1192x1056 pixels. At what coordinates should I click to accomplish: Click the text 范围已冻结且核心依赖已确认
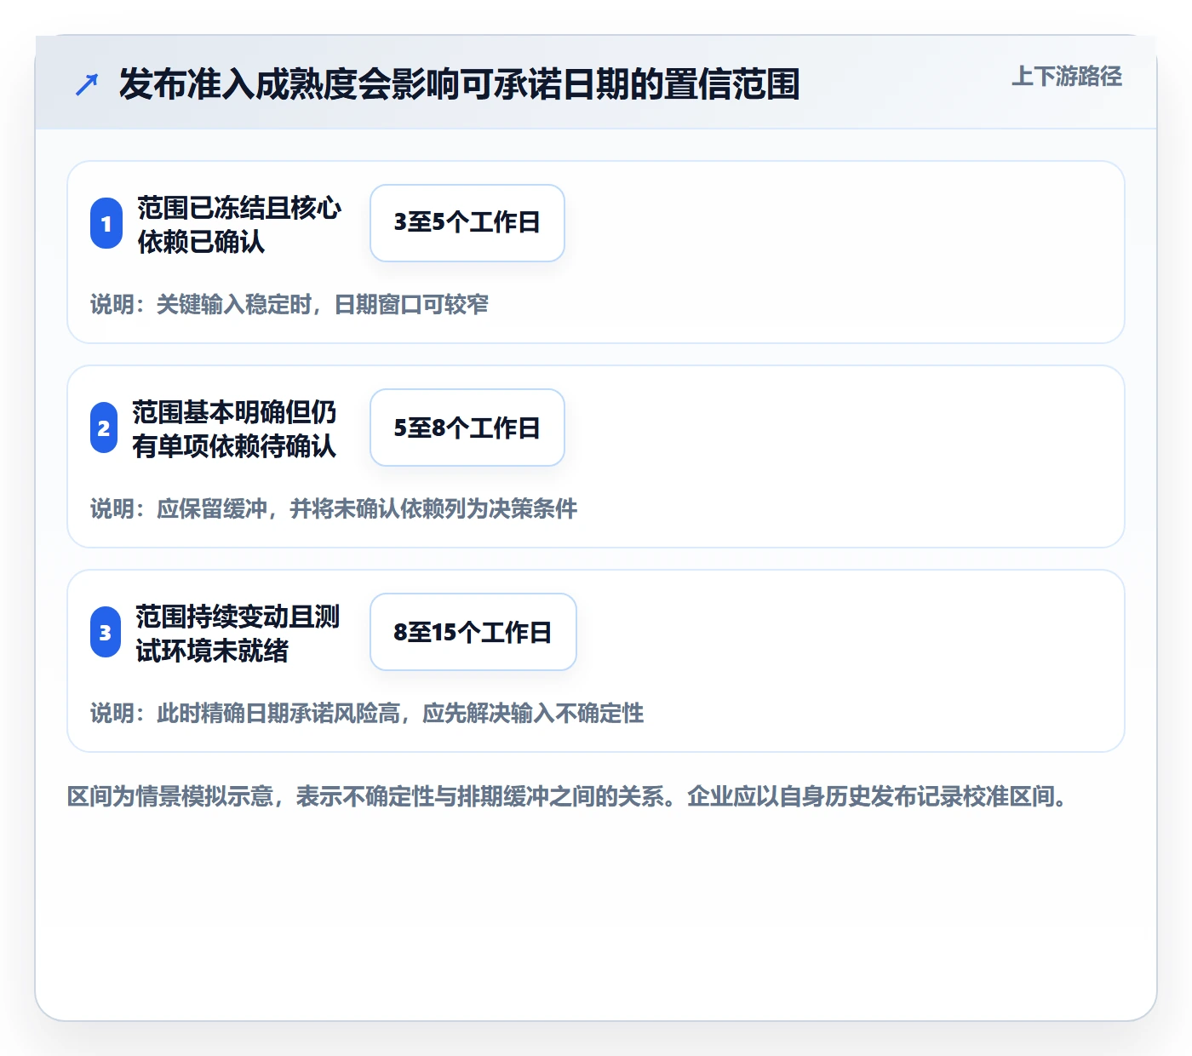pyautogui.click(x=239, y=224)
